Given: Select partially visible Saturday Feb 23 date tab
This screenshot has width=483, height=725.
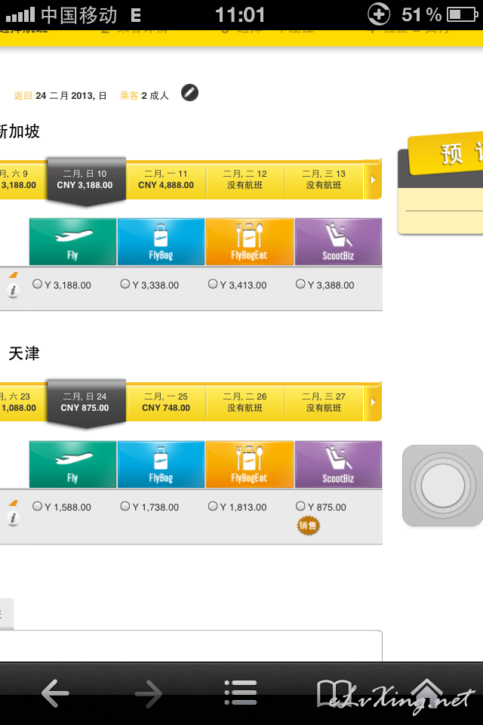Looking at the screenshot, I should 23,402.
